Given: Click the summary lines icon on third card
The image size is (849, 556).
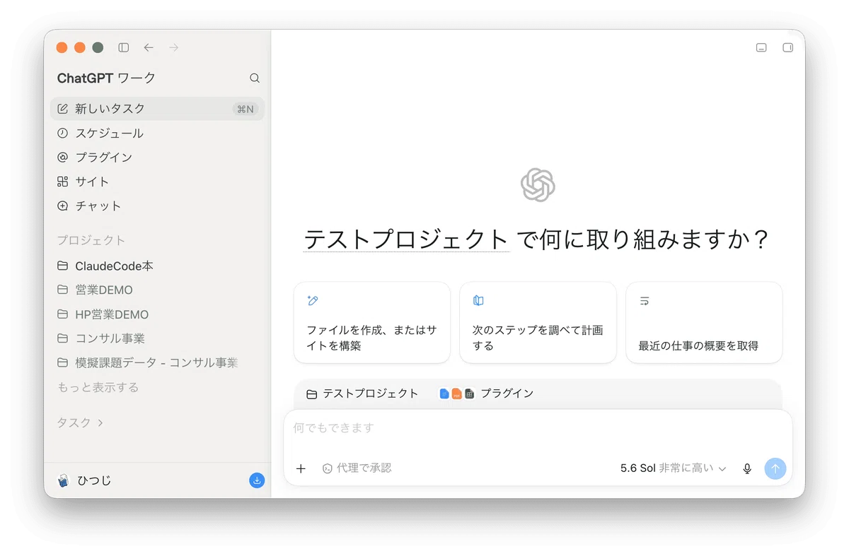Looking at the screenshot, I should pos(645,300).
